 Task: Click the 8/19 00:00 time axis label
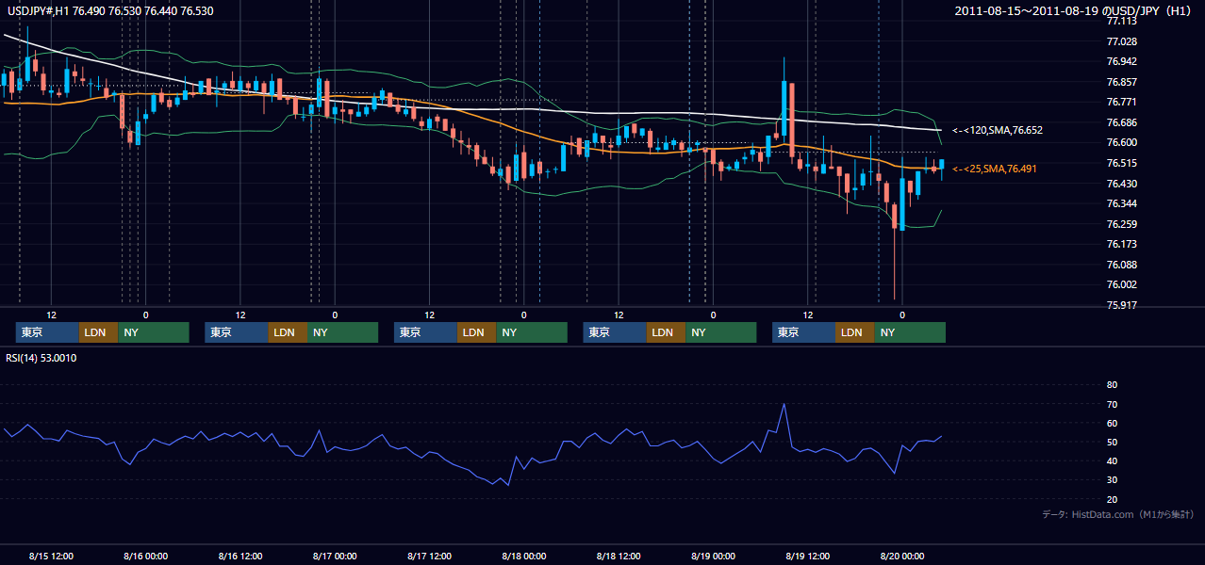point(713,556)
